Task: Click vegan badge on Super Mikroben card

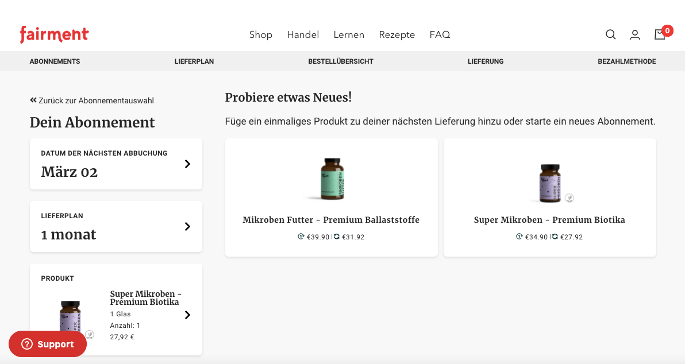Action: coord(569,198)
